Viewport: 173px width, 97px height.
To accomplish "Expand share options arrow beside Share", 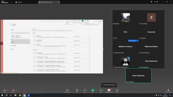I will click(96, 90).
